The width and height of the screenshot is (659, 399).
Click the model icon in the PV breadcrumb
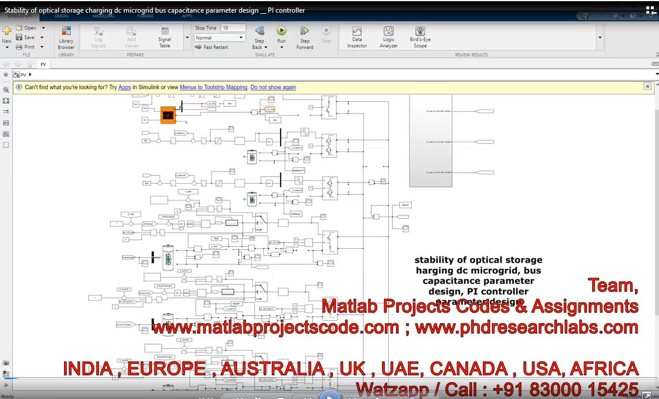(x=16, y=75)
